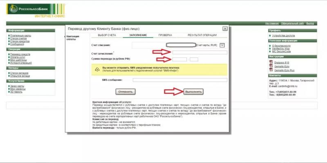The height and width of the screenshot is (163, 327).
Task: Click the rubles amount field
Action: pos(179,59)
